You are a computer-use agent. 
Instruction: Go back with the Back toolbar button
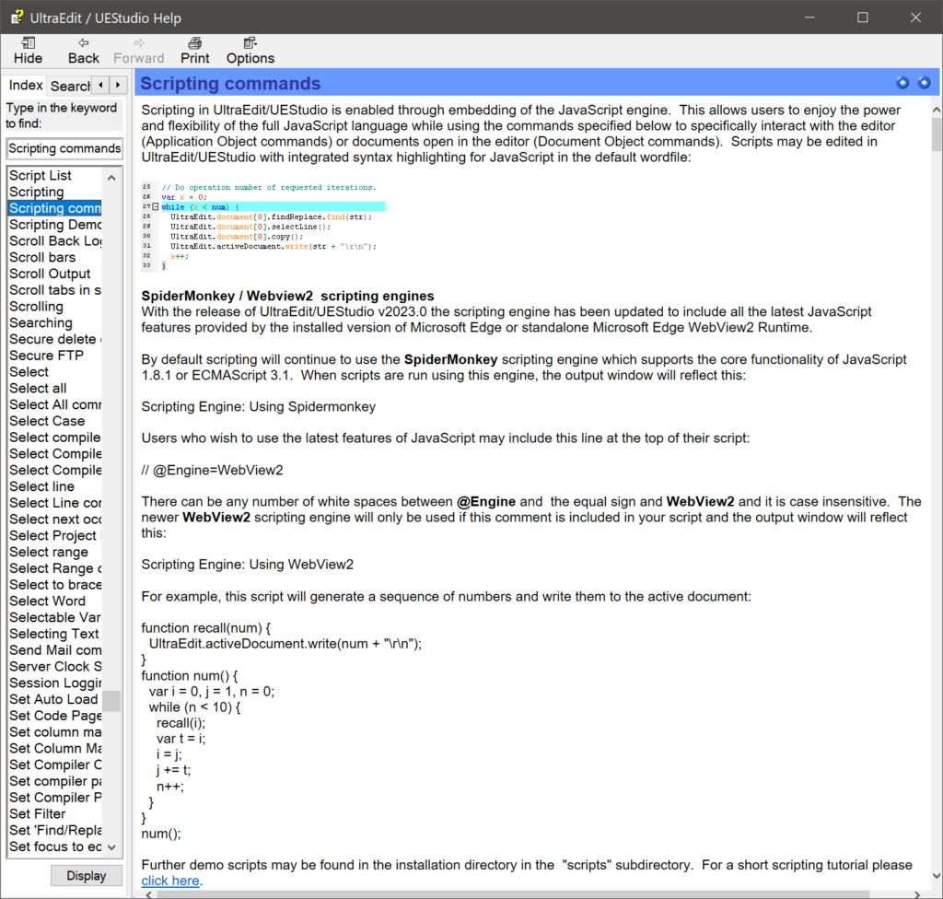point(83,51)
